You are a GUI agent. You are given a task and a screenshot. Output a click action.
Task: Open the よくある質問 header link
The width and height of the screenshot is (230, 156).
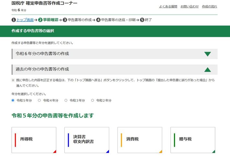tap(168, 6)
